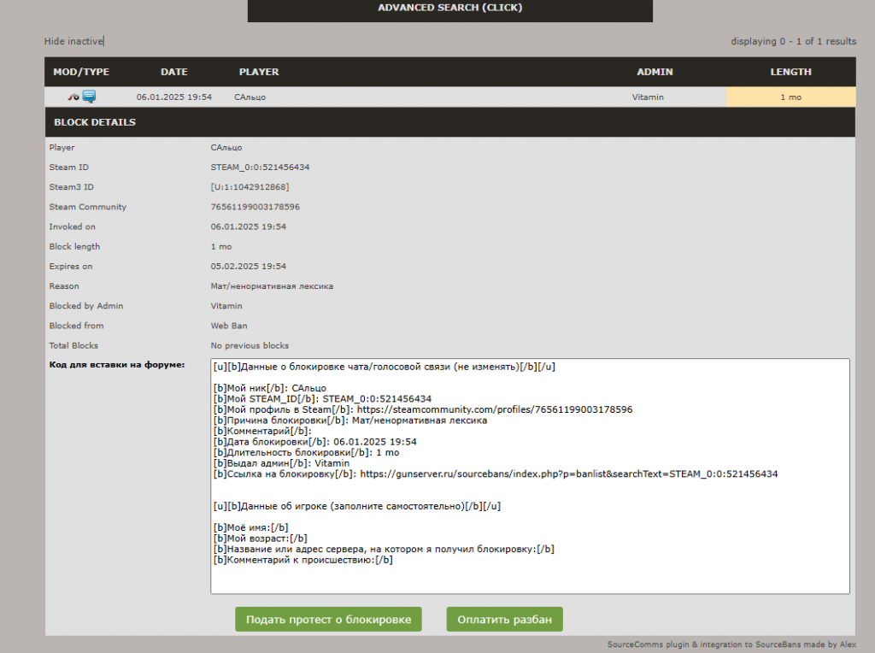Click the blue chat block type icon
Screen dimensions: 875x653
tap(89, 97)
